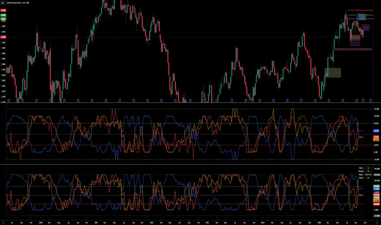Click the blue 71.4285 value label
This screenshot has height=225, width=381.
point(377,189)
